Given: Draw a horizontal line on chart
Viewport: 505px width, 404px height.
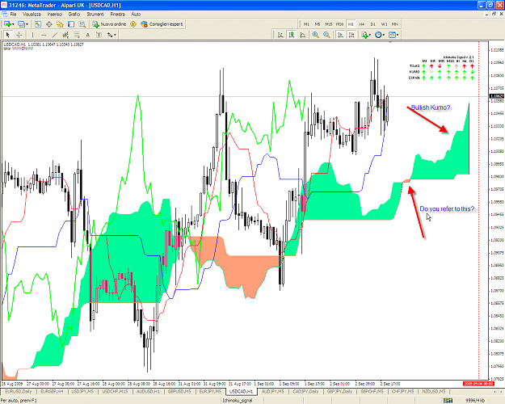Looking at the screenshot, I should coord(44,35).
